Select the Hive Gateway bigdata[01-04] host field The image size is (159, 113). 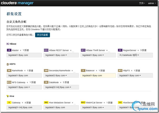pyautogui.click(x=24, y=107)
